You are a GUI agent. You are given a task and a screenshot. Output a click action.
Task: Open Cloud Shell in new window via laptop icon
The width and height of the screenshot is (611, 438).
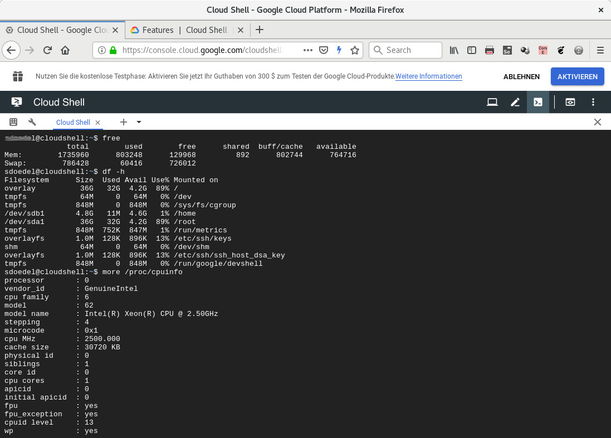pyautogui.click(x=492, y=102)
